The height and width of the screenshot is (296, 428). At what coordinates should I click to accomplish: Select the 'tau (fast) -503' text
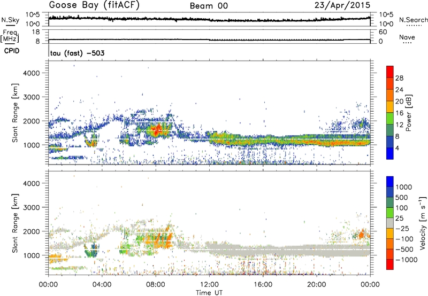point(77,53)
